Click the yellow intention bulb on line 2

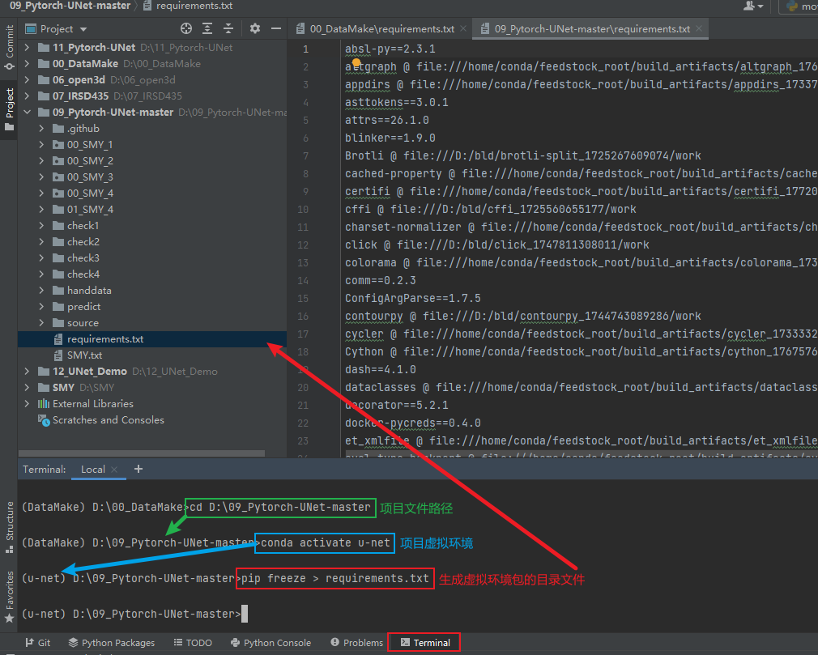pos(356,62)
